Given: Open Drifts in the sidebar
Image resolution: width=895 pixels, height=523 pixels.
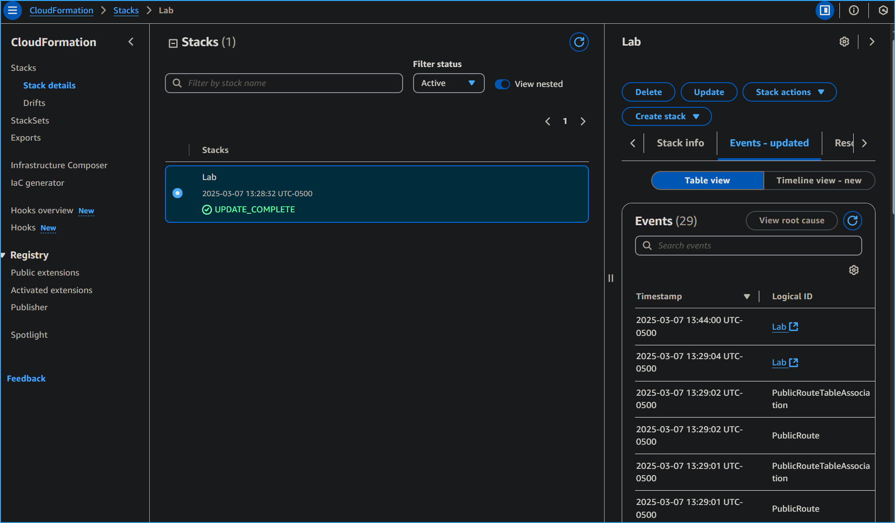Looking at the screenshot, I should 34,103.
